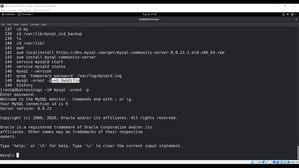Click the 'Server version: 8.0.21' text

[26, 108]
